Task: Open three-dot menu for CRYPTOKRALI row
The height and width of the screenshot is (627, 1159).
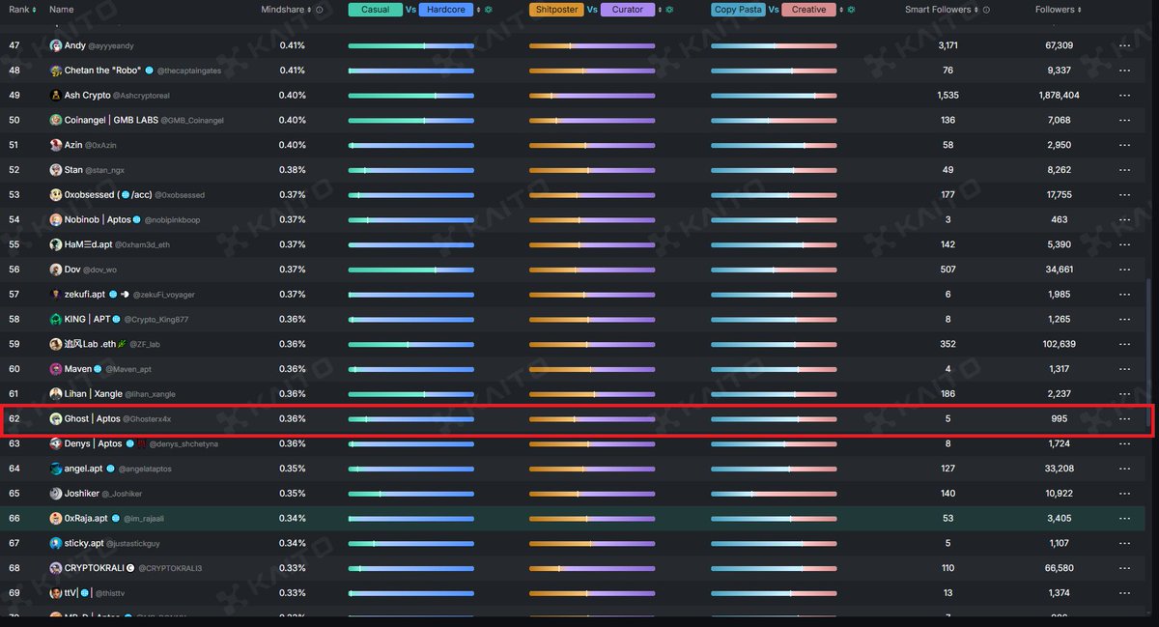Action: 1124,568
